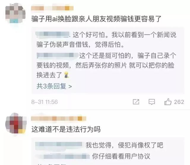This screenshot has height=165, width=190.
Task: Click the crying emoji after 换进去了
Action: (66, 75)
